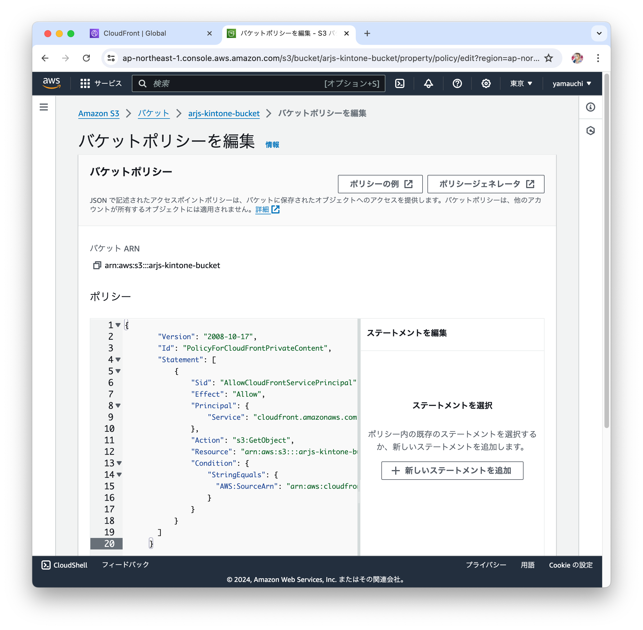
Task: Collapse the code fold at line 1
Action: point(118,325)
